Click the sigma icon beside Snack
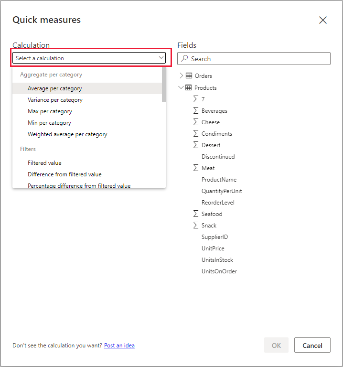Viewport: 343px width, 367px height. tap(195, 225)
